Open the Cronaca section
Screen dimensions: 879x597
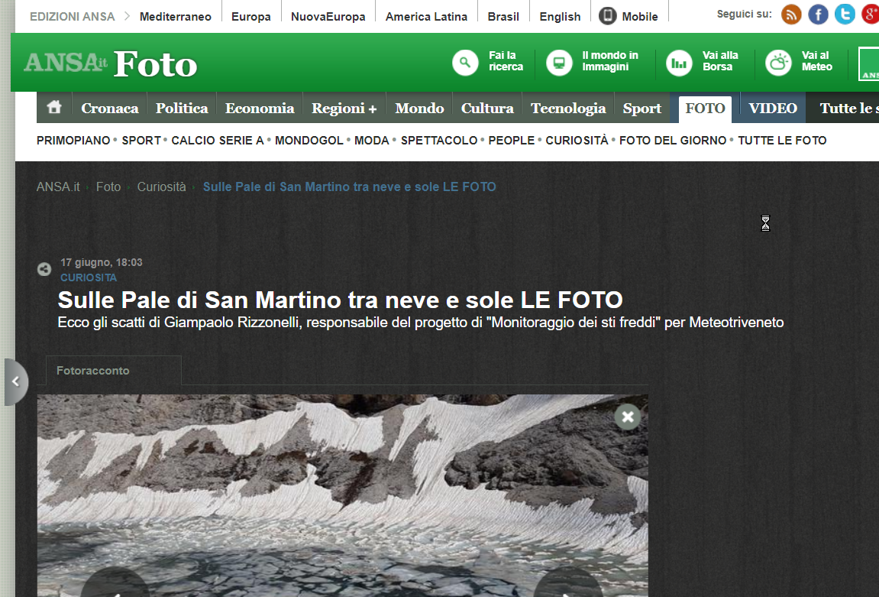pos(110,109)
